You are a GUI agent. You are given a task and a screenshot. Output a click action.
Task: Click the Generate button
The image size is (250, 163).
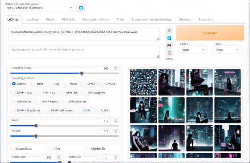(210, 33)
